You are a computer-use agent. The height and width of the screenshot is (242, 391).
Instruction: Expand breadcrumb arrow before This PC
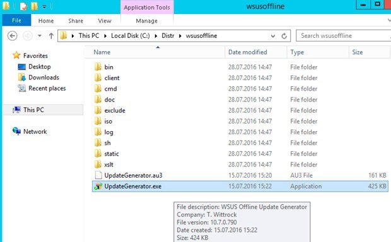[x=73, y=36]
